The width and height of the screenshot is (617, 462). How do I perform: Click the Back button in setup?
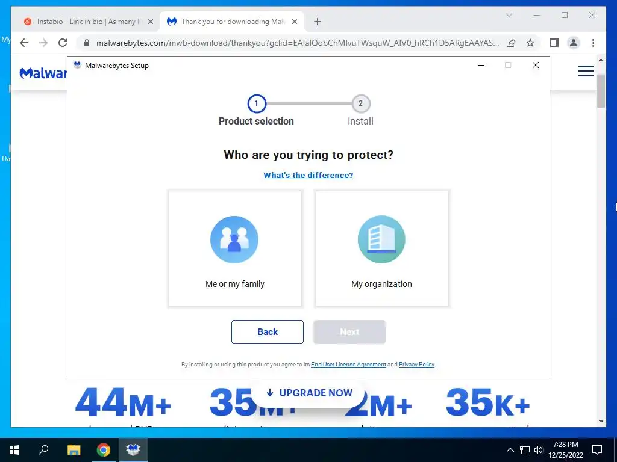click(267, 332)
